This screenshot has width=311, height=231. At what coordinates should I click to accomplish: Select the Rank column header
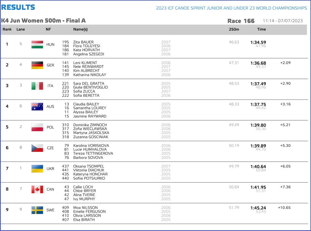click(x=7, y=29)
